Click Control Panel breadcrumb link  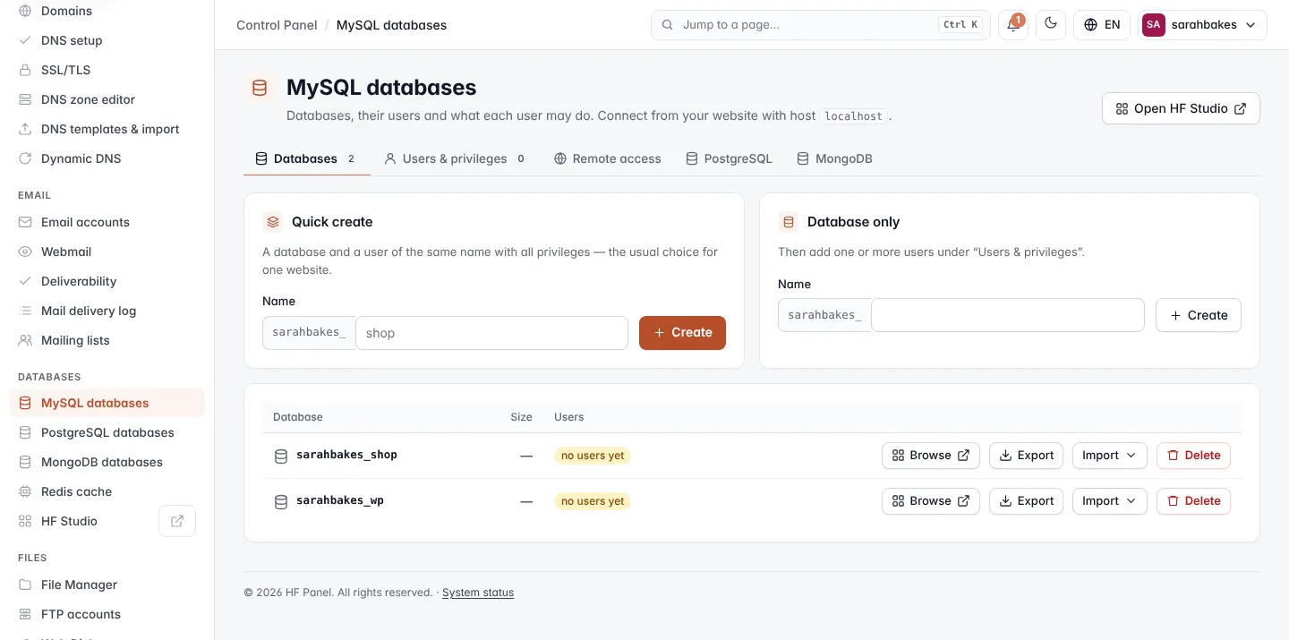pyautogui.click(x=277, y=25)
